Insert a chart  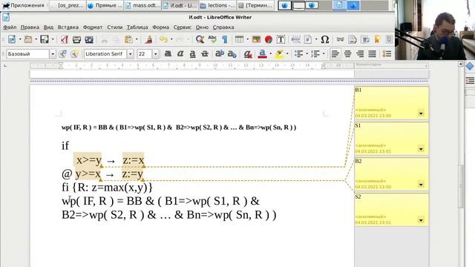click(269, 39)
